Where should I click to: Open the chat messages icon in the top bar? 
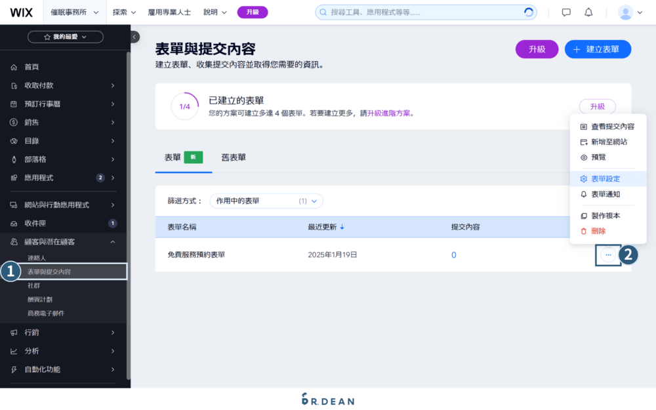tap(565, 12)
